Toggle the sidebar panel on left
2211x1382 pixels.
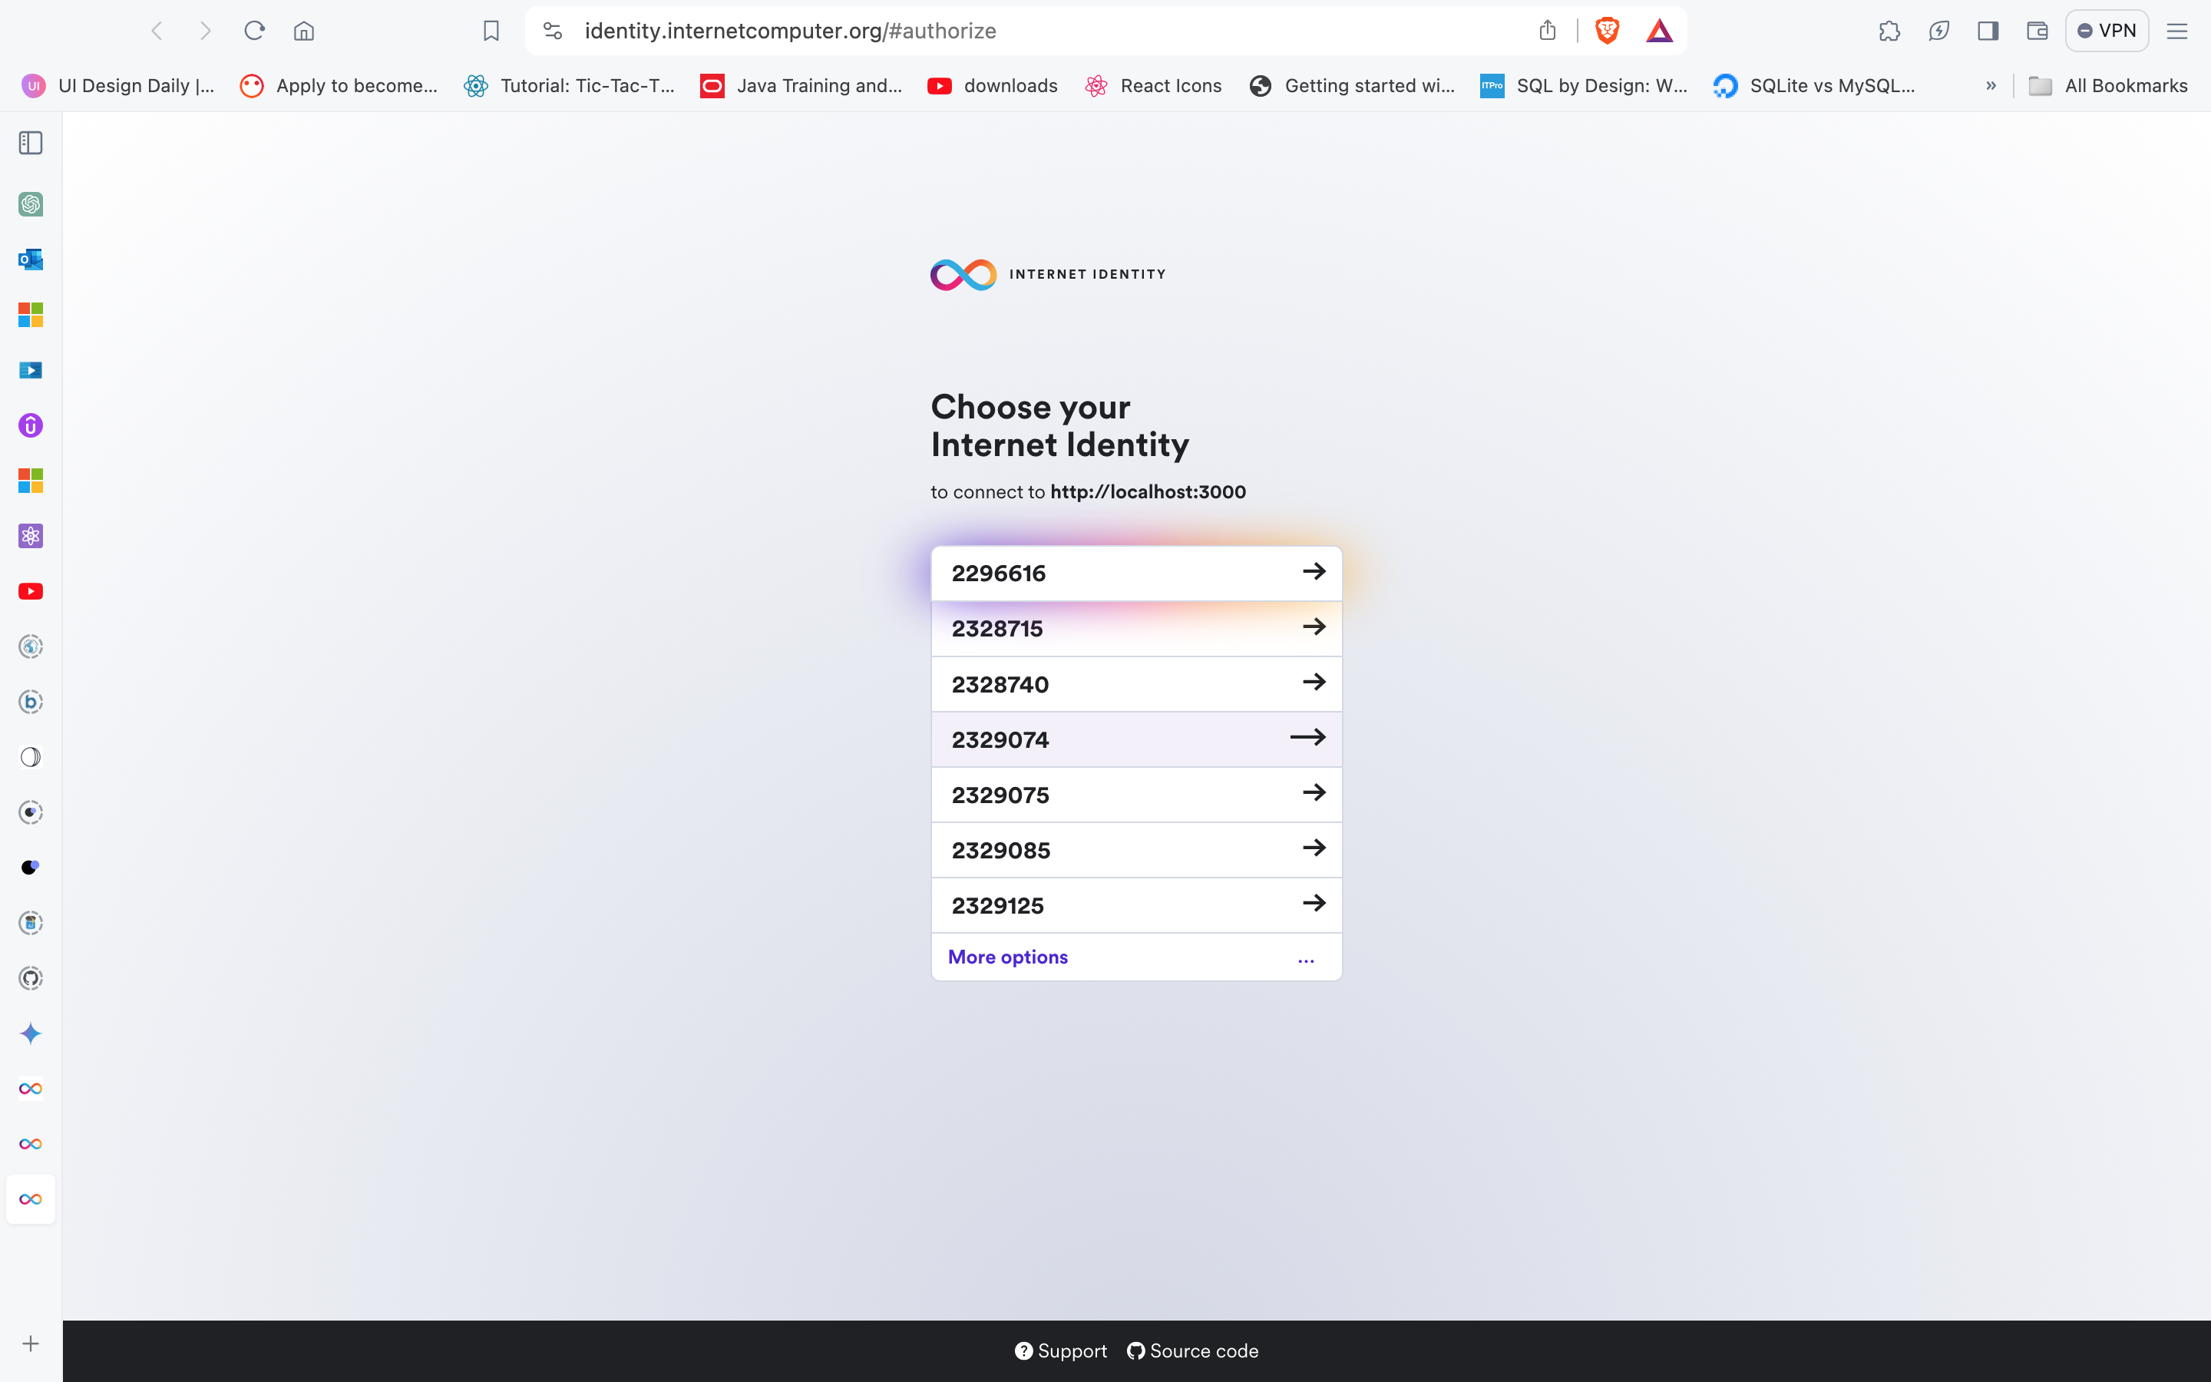31,144
